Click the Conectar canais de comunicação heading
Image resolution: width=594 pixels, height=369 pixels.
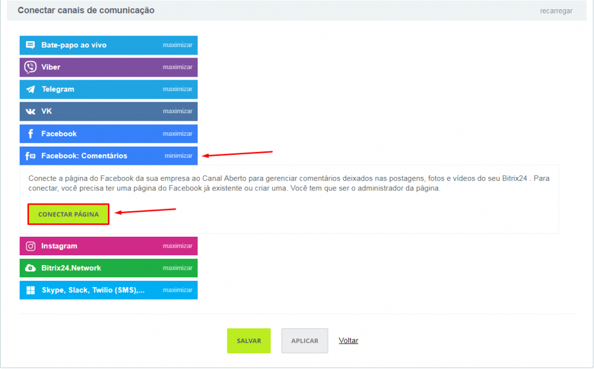(86, 10)
